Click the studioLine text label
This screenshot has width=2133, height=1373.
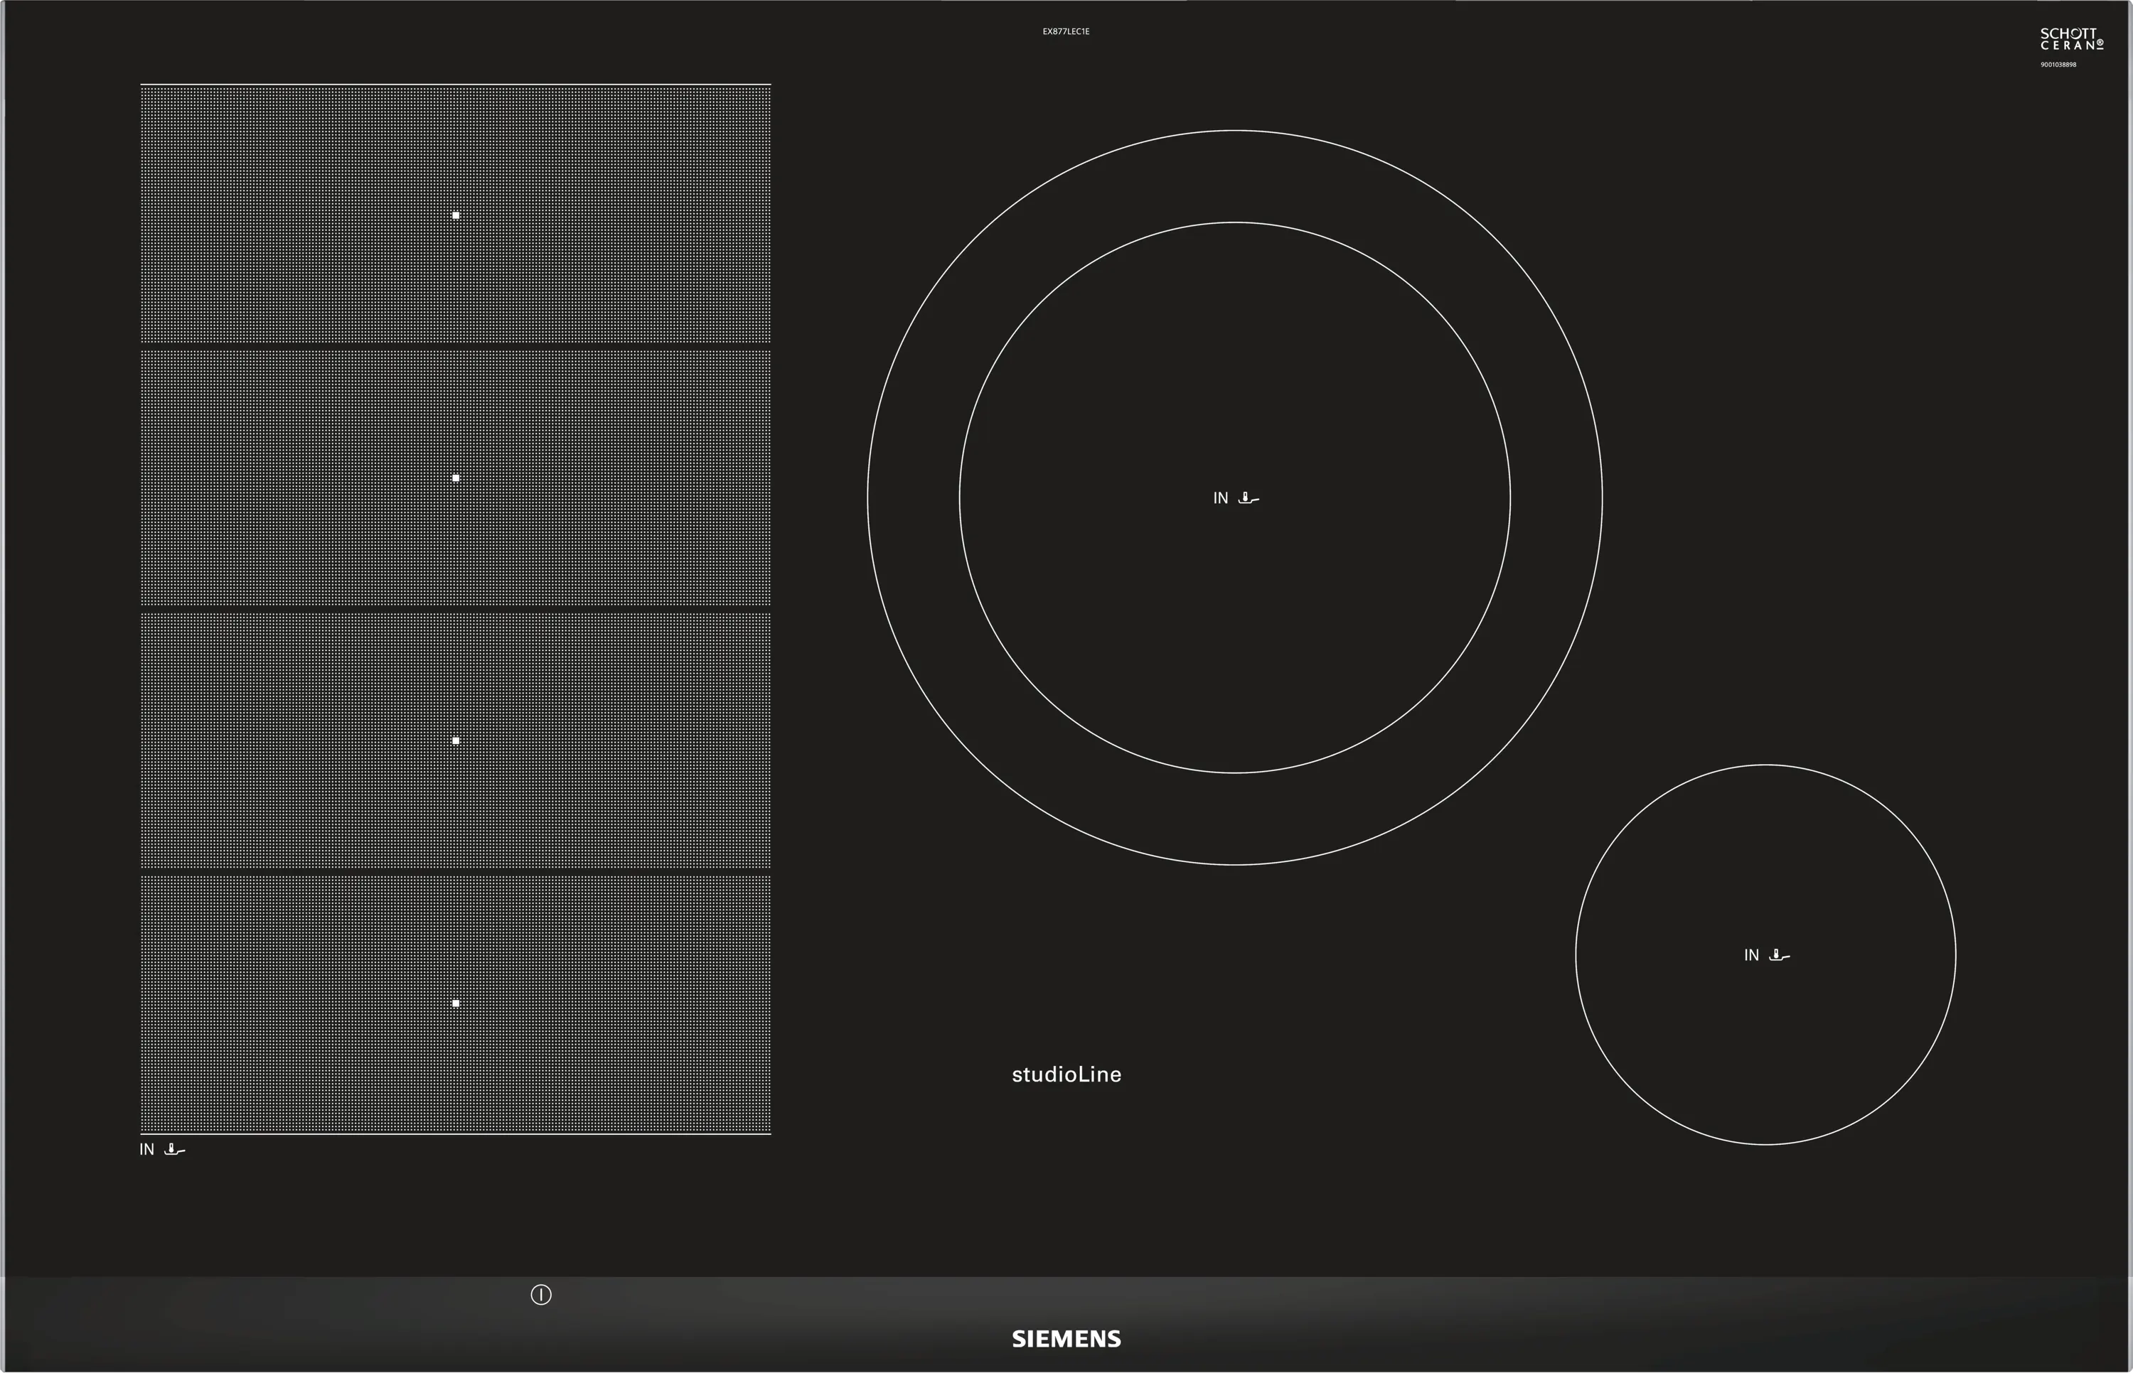[x=1066, y=1075]
